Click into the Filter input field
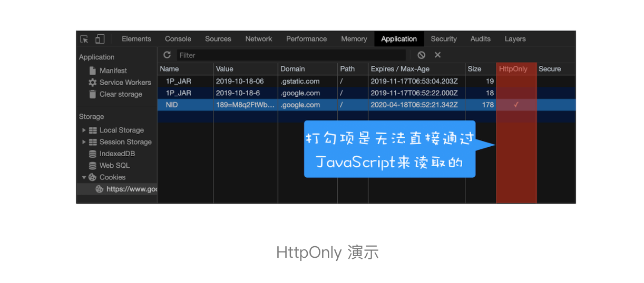This screenshot has height=283, width=644. pyautogui.click(x=291, y=55)
